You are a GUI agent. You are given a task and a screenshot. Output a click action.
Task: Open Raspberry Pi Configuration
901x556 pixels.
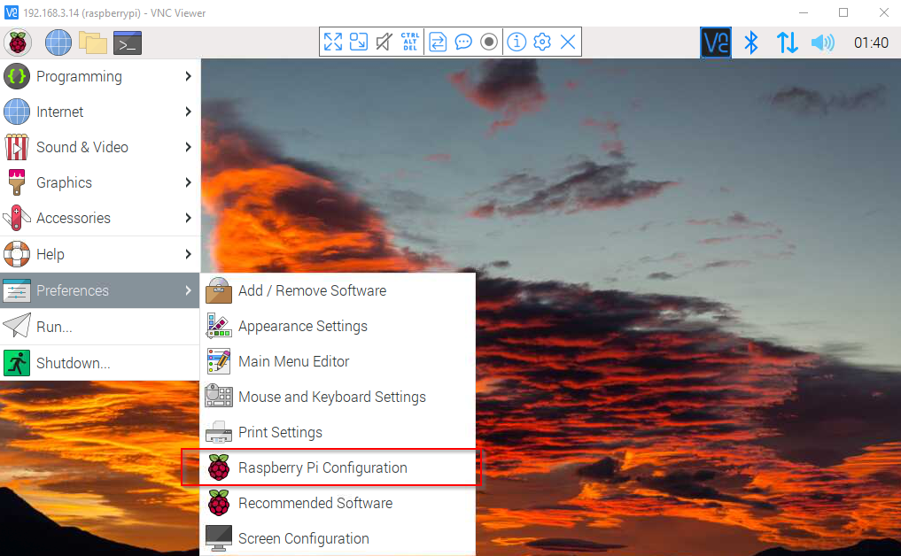[x=338, y=467]
